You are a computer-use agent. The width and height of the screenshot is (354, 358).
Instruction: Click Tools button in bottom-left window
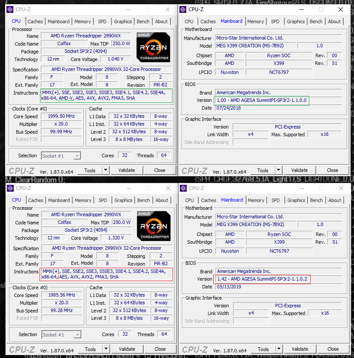pos(90,349)
